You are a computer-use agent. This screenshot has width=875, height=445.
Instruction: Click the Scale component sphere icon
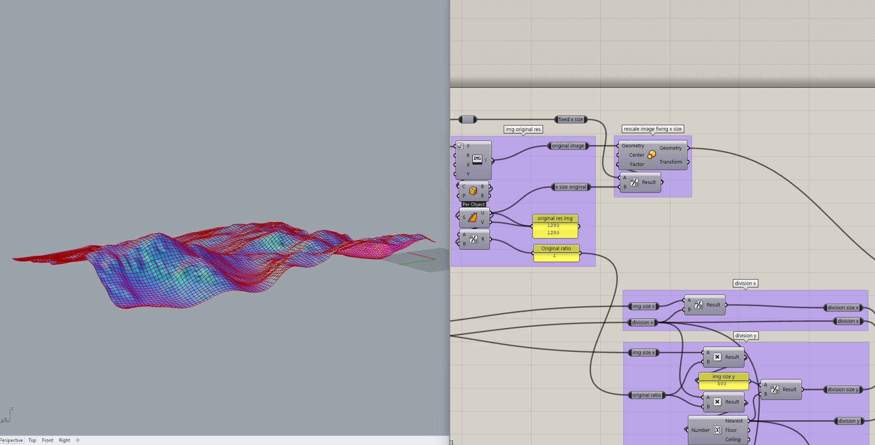pyautogui.click(x=652, y=154)
